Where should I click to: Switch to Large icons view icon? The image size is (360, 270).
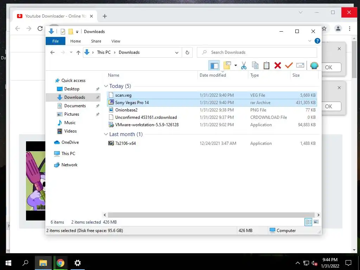point(316,222)
